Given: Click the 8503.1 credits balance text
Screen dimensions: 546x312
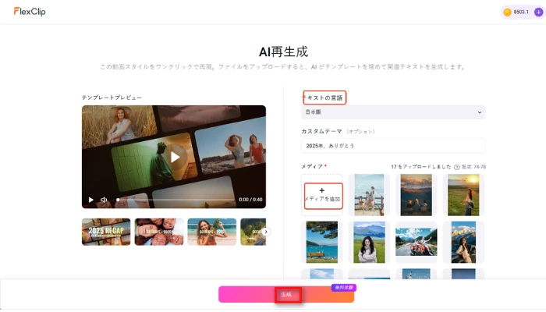Looking at the screenshot, I should pos(521,12).
